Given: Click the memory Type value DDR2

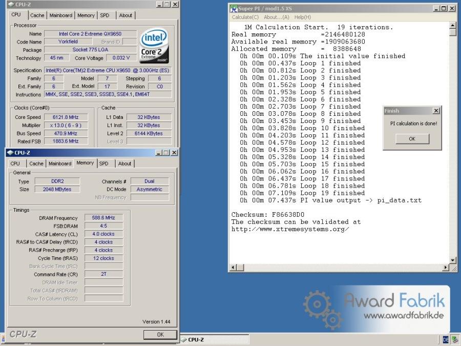Looking at the screenshot, I should [x=57, y=181].
